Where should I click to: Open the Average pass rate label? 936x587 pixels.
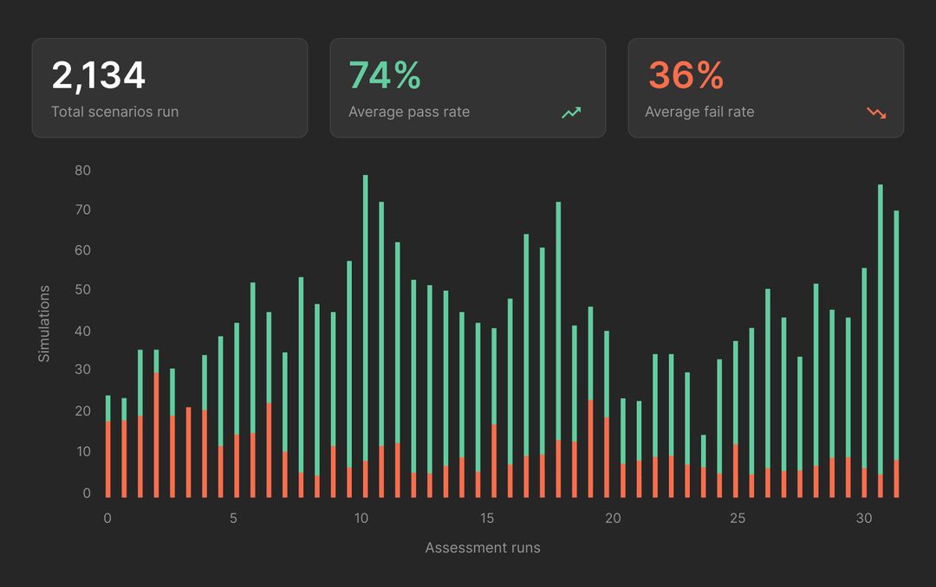(x=409, y=112)
